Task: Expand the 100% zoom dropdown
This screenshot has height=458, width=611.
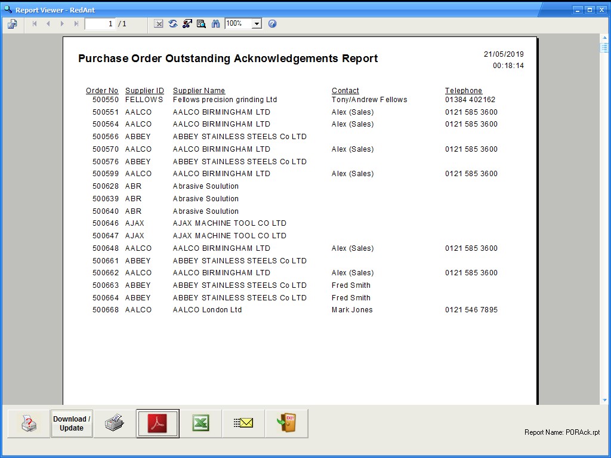Action: coord(257,24)
